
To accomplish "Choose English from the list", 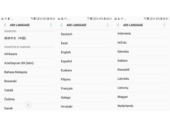I will pyautogui.click(x=66, y=52).
